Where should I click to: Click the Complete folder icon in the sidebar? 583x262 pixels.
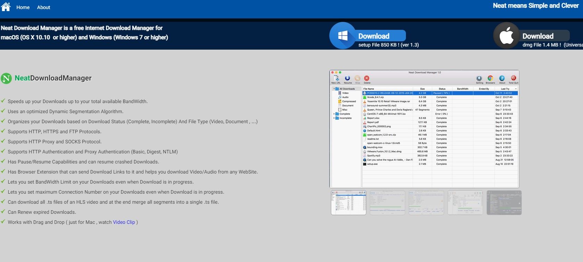click(x=337, y=114)
